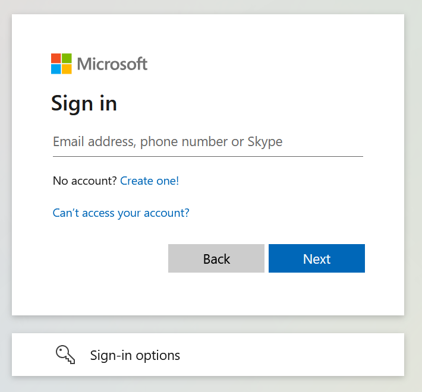Continue with the blue Next button

317,258
